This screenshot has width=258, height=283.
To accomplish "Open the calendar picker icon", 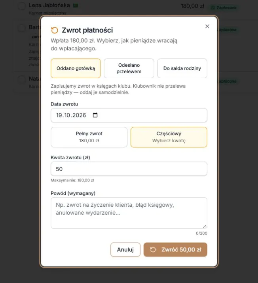I will point(95,115).
